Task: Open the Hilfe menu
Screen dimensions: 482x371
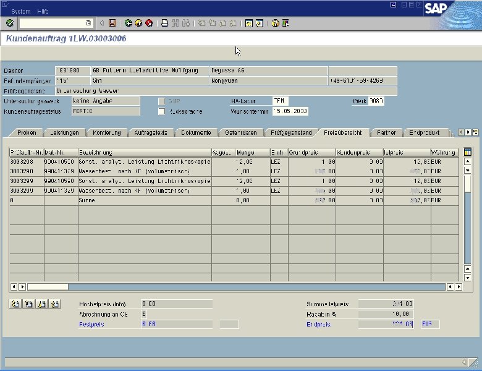Action: (43, 11)
